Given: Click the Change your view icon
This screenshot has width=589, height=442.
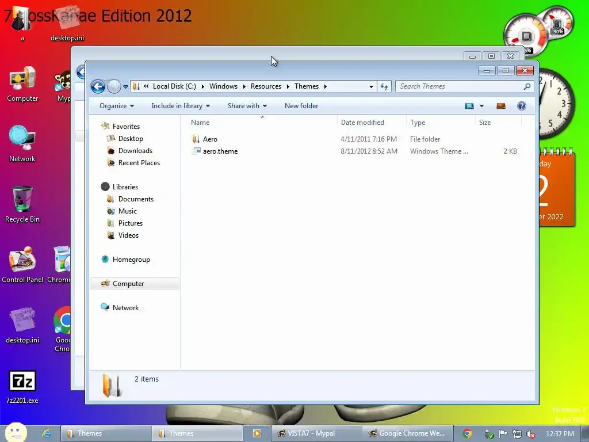Looking at the screenshot, I should pyautogui.click(x=469, y=106).
